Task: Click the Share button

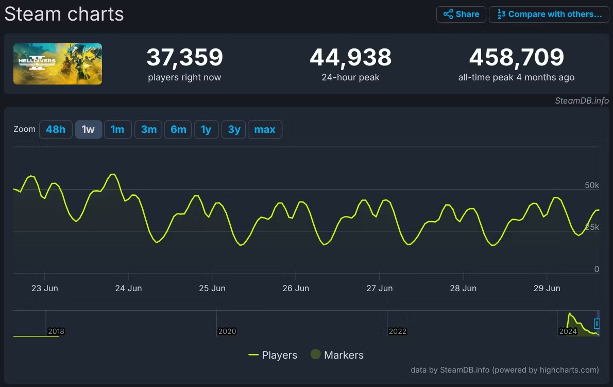Action: pos(461,14)
